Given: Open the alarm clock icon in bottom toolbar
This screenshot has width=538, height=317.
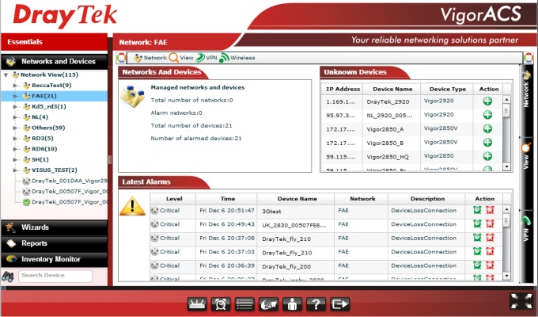Looking at the screenshot, I should point(221,304).
